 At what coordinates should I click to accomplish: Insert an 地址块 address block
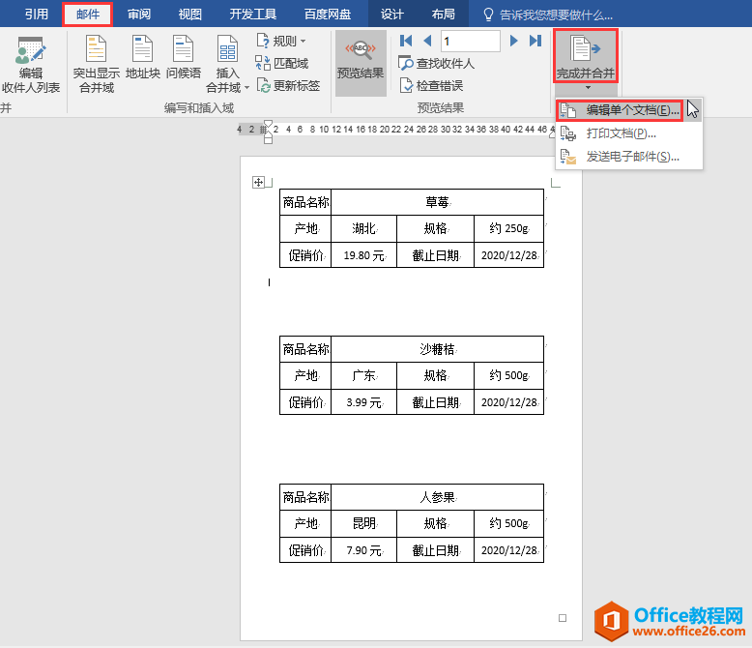coord(142,57)
